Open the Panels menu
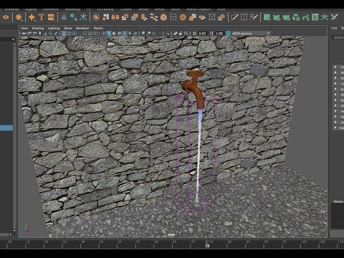The height and width of the screenshot is (258, 344). pos(98,28)
